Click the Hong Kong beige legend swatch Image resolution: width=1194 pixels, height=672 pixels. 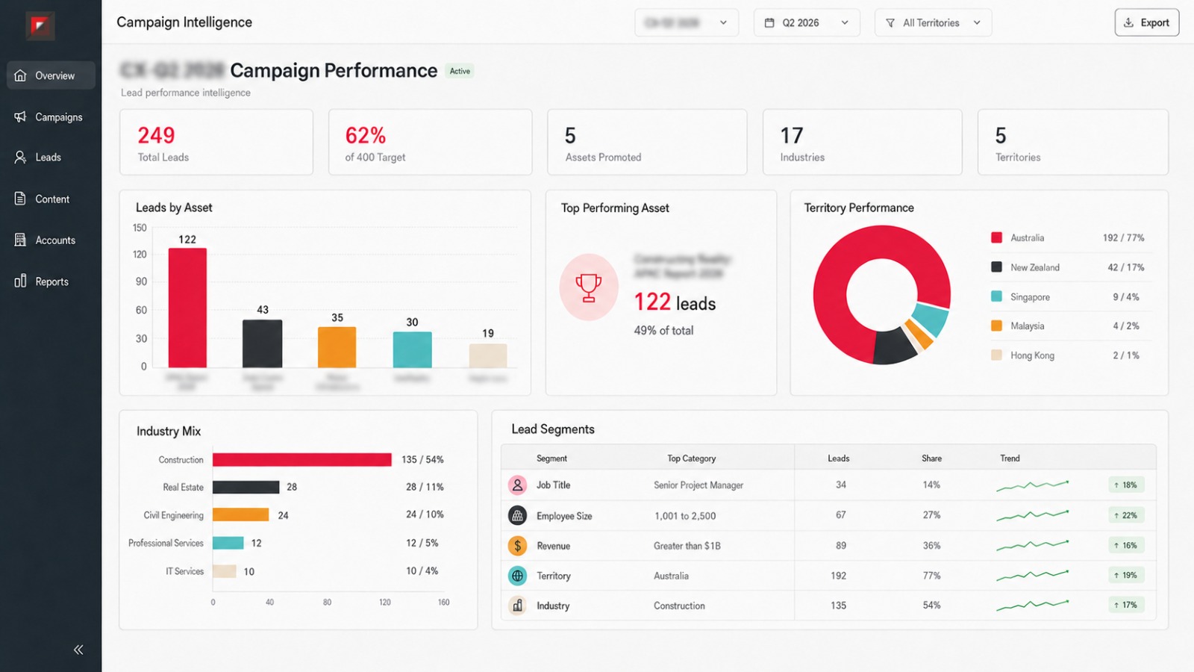click(996, 355)
